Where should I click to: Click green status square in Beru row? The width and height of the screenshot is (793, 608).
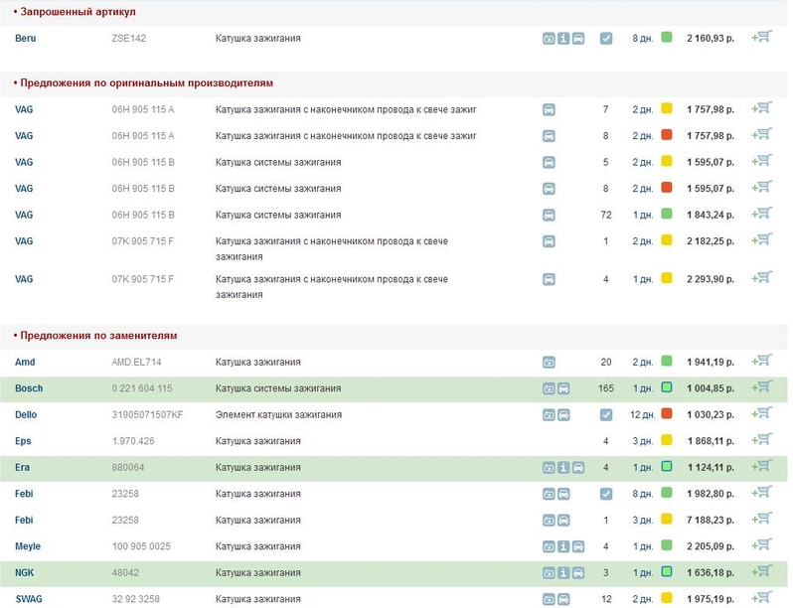click(x=667, y=37)
